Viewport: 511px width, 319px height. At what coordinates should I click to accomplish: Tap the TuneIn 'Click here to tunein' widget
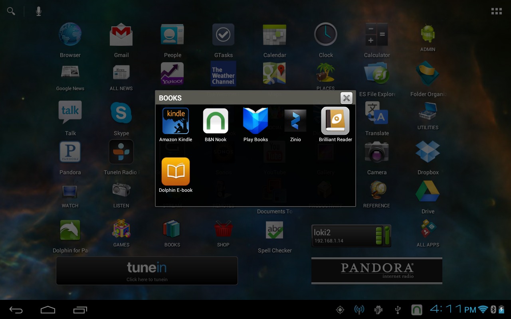click(147, 271)
